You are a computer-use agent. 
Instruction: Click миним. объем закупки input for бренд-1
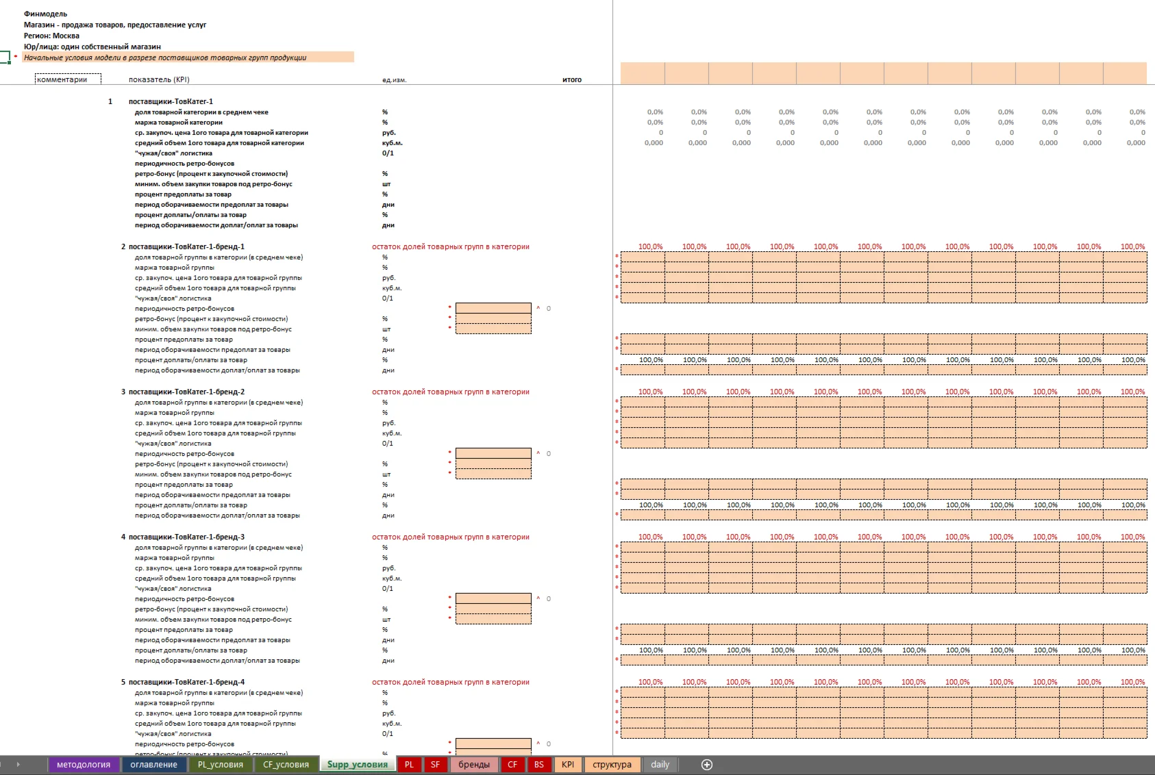493,329
